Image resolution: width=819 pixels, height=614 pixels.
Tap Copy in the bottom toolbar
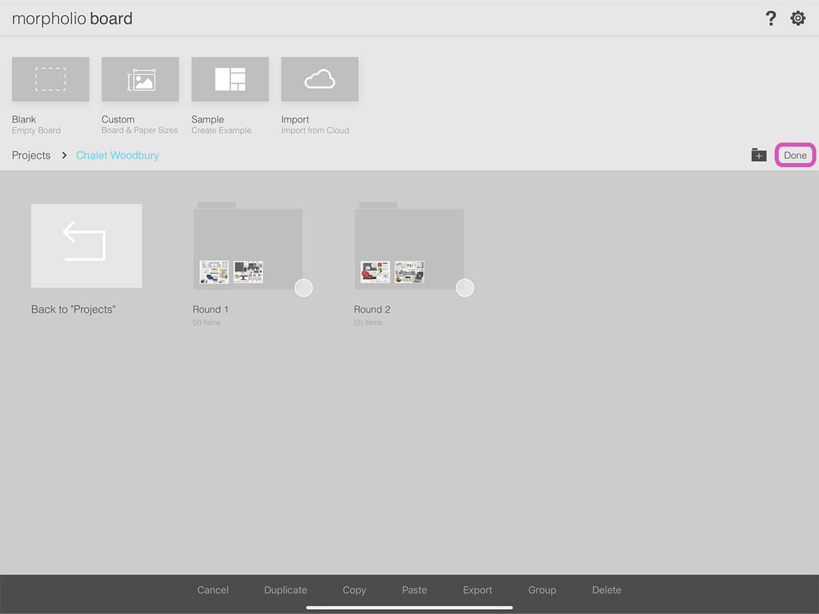354,590
